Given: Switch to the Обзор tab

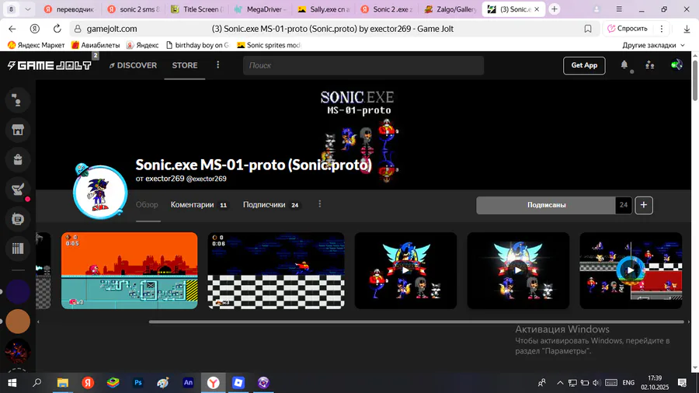Looking at the screenshot, I should click(x=147, y=204).
